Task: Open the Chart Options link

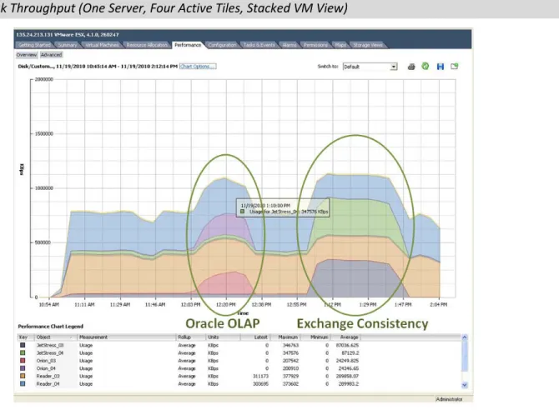Action: click(198, 67)
